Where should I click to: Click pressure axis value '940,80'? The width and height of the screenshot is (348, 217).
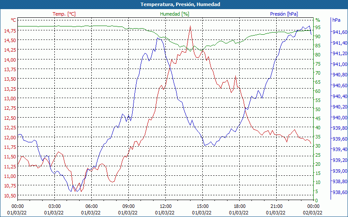340,75
